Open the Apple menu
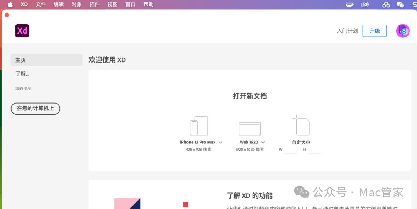Viewport: 417px width, 209px height. (x=10, y=4)
